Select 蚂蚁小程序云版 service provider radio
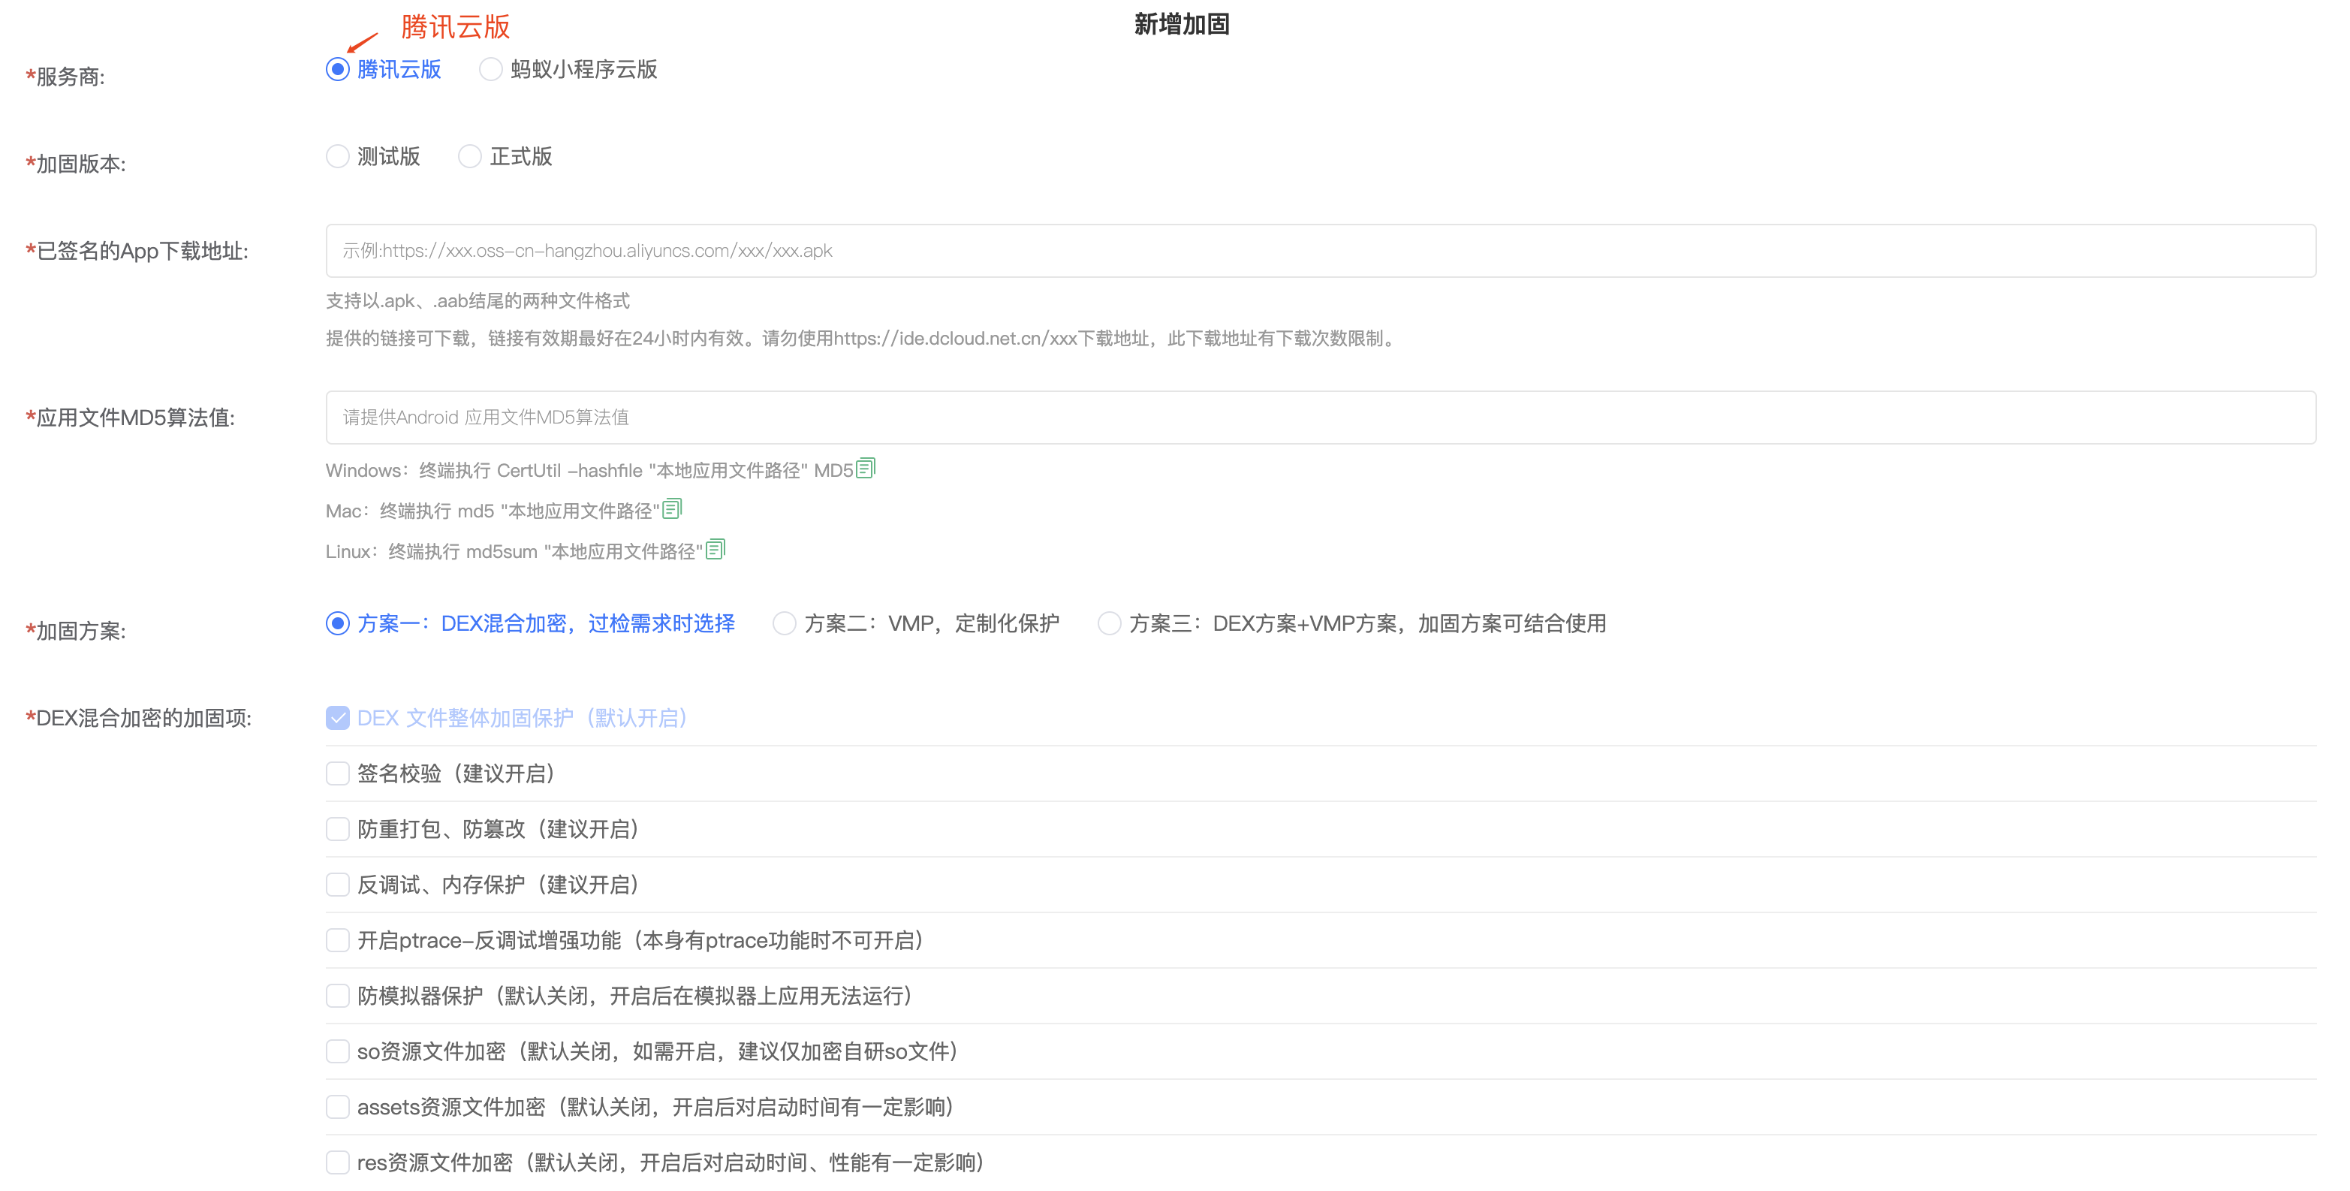Screen dimensions: 2350x1191 (x=491, y=69)
